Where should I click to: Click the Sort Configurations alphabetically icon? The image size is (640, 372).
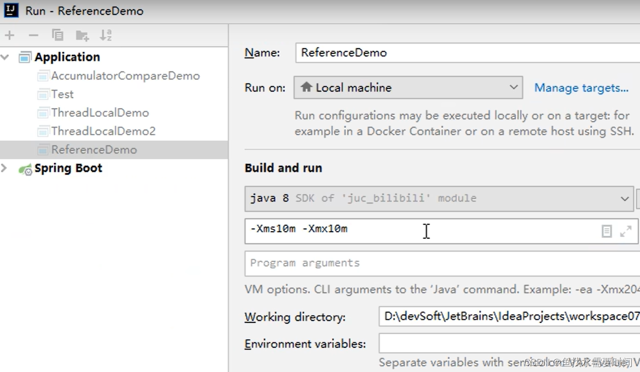tap(106, 35)
